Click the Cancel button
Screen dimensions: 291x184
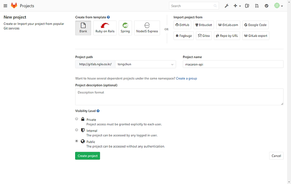(276, 156)
